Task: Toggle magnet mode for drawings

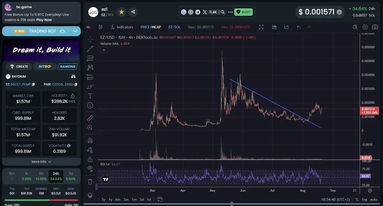Action: [90, 141]
